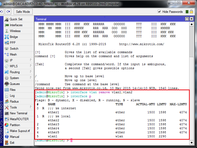Toggle the Hide Passwords checkbox
The height and width of the screenshot is (148, 197).
[159, 12]
